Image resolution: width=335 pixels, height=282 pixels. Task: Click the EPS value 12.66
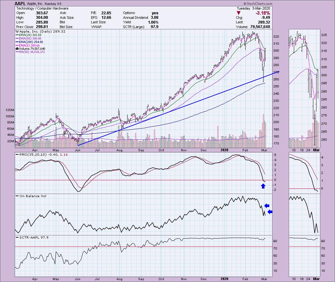point(106,18)
